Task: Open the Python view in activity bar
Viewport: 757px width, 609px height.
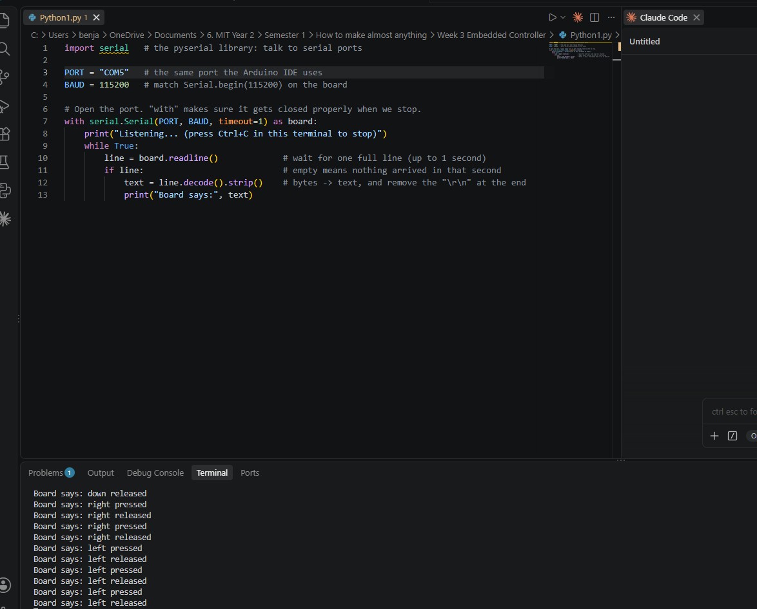Action: point(4,191)
